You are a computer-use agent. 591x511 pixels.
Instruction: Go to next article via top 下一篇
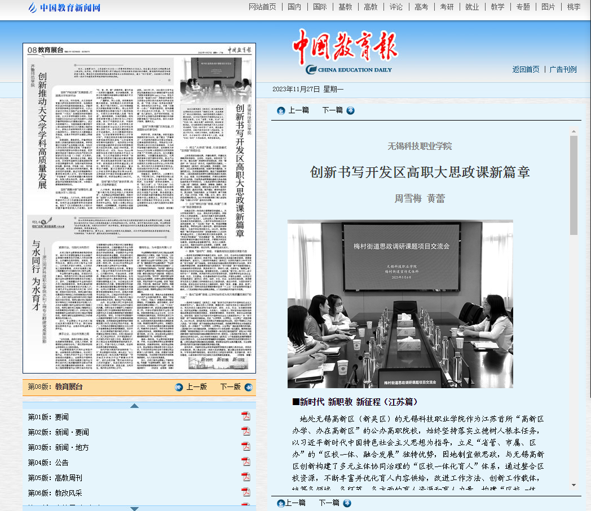(x=333, y=110)
